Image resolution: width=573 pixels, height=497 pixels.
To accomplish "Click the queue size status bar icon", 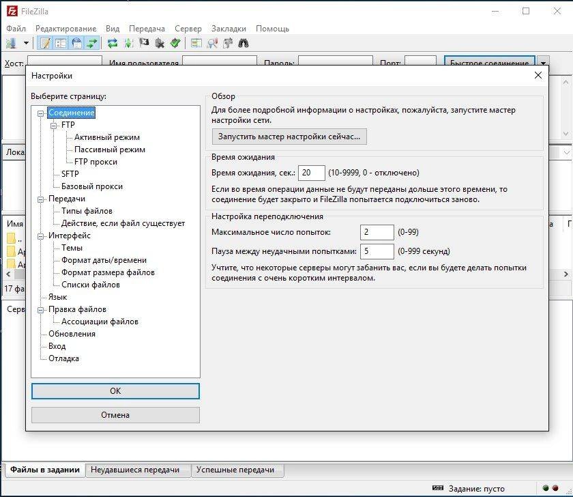I will pyautogui.click(x=438, y=488).
